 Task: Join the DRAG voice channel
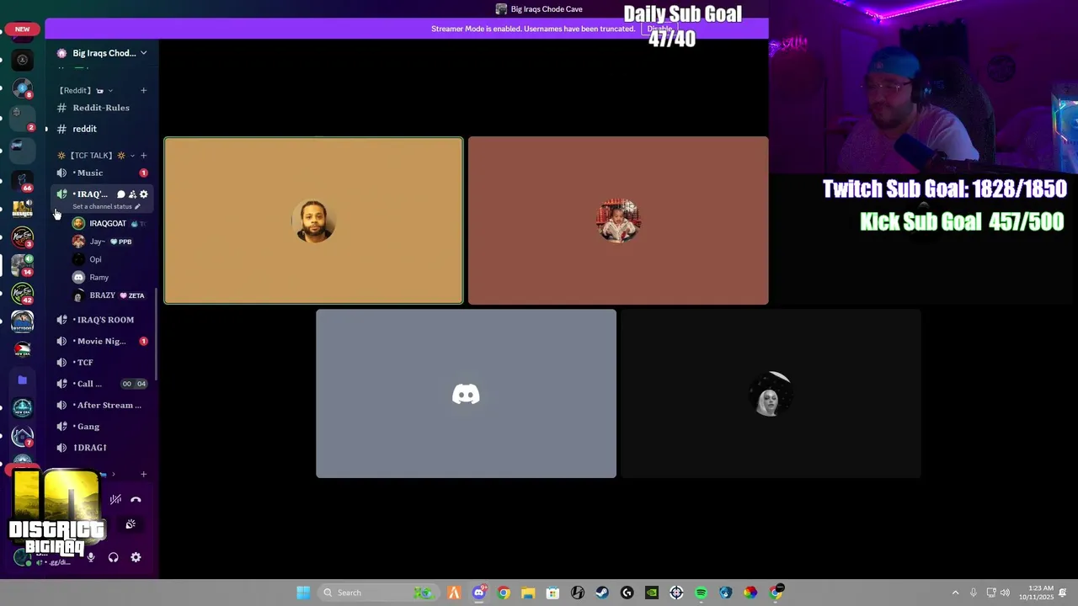pyautogui.click(x=101, y=448)
